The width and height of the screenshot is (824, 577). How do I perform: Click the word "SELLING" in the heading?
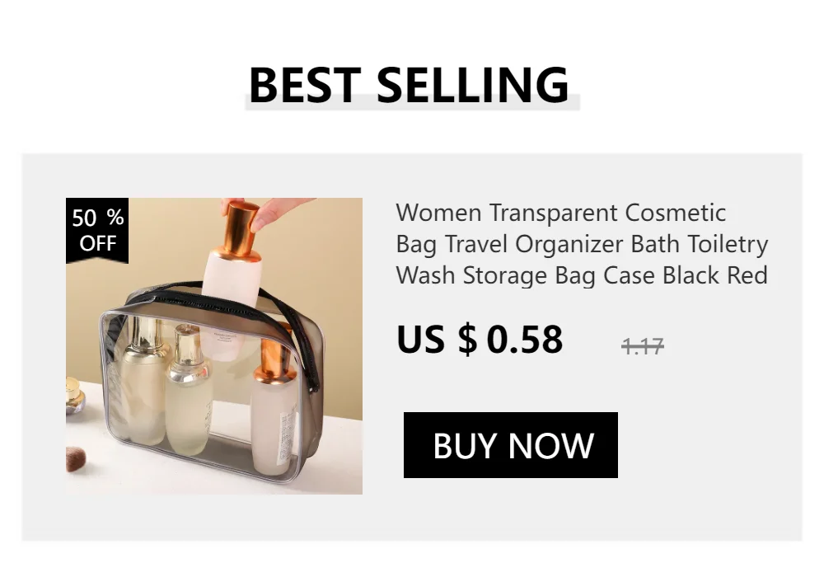473,85
